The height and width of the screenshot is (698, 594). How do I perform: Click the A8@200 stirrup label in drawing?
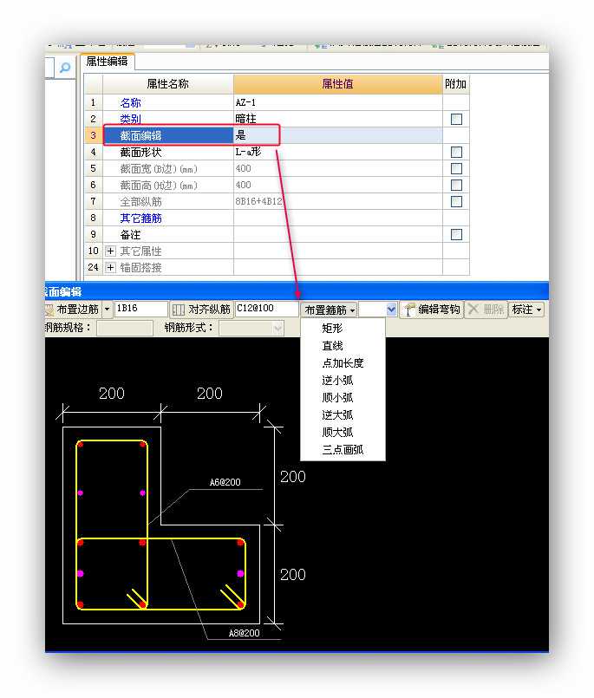tap(244, 633)
